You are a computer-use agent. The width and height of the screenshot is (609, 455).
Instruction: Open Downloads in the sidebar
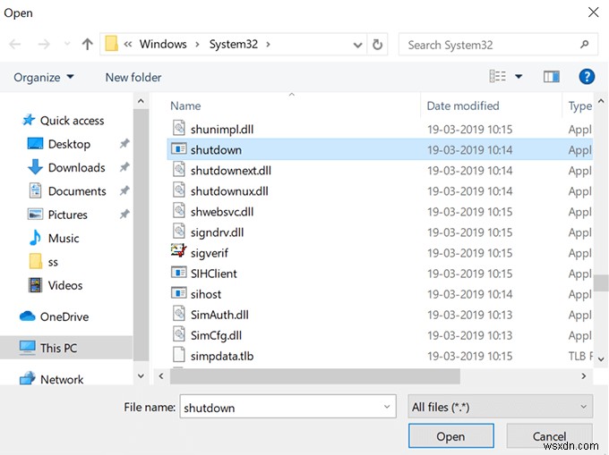pyautogui.click(x=76, y=167)
